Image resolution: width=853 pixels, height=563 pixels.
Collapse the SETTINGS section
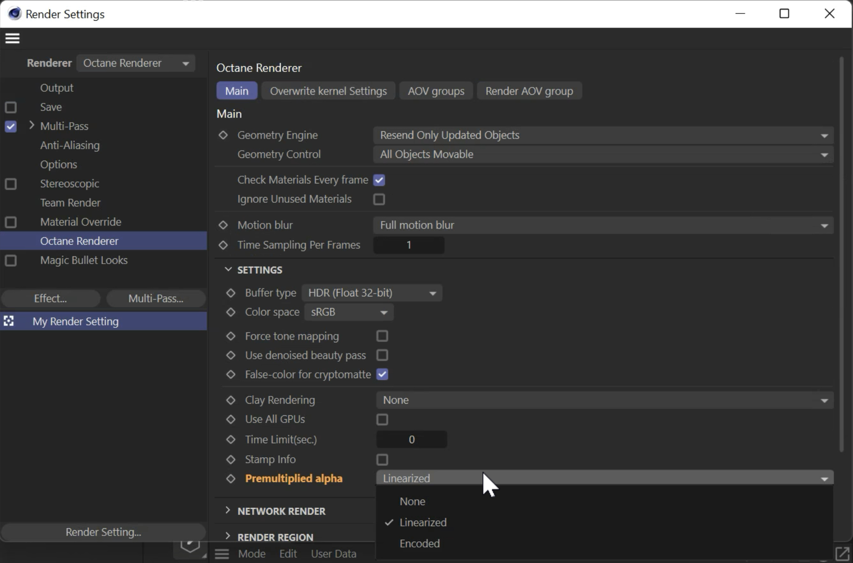point(228,269)
